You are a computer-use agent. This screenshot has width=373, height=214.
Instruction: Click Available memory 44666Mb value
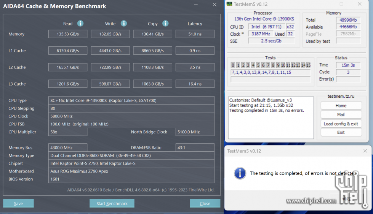point(348,27)
